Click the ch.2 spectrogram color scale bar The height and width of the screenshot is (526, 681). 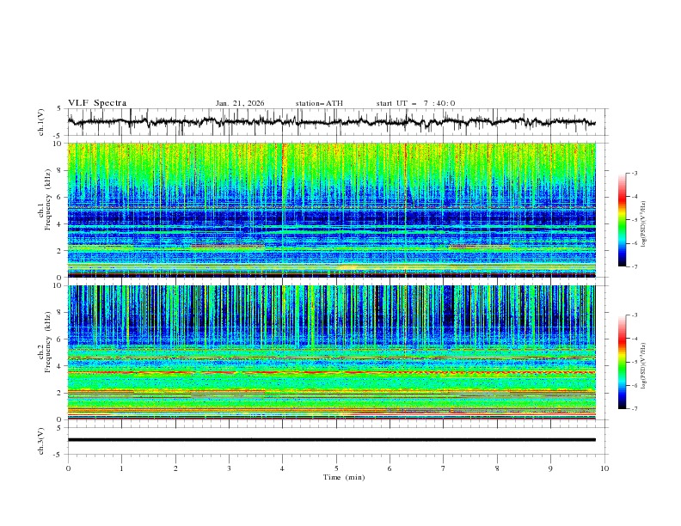(x=623, y=362)
